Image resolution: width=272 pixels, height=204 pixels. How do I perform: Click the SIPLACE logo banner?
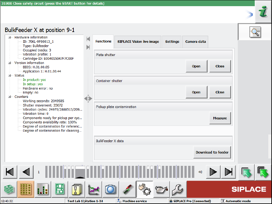(229, 189)
